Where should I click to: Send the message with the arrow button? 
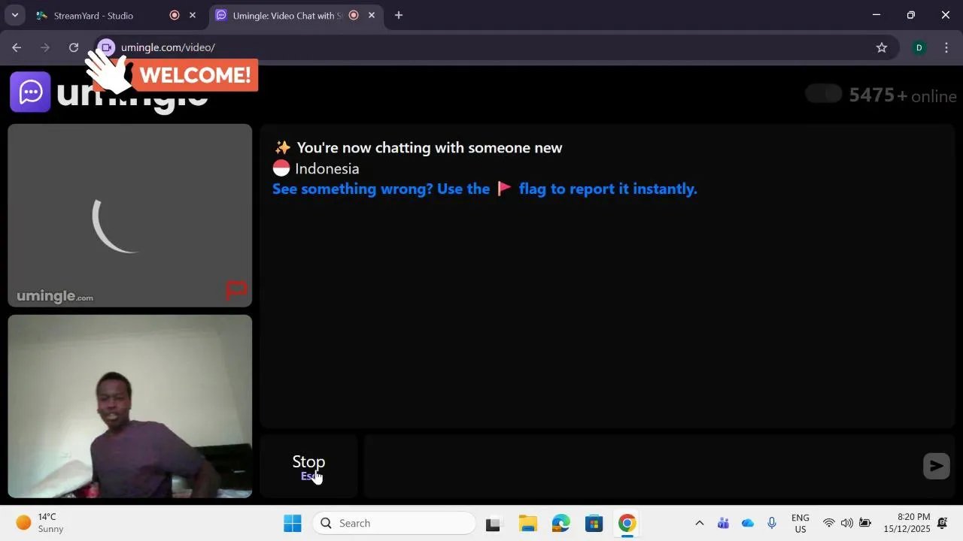[x=936, y=466]
